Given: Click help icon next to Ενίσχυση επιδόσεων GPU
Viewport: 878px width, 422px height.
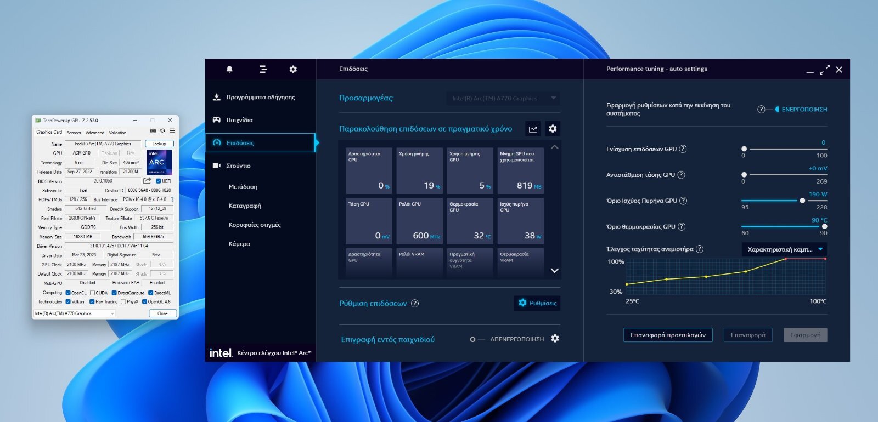Looking at the screenshot, I should [683, 149].
